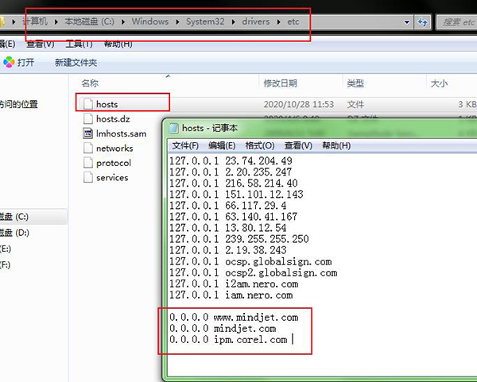Viewport: 477px width, 382px height.
Task: Click date 2020/10/28 11:53 for hosts
Action: (299, 104)
